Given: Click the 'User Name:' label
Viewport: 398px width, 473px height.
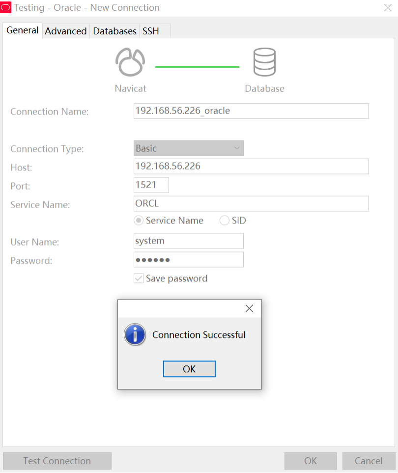Looking at the screenshot, I should tap(35, 242).
